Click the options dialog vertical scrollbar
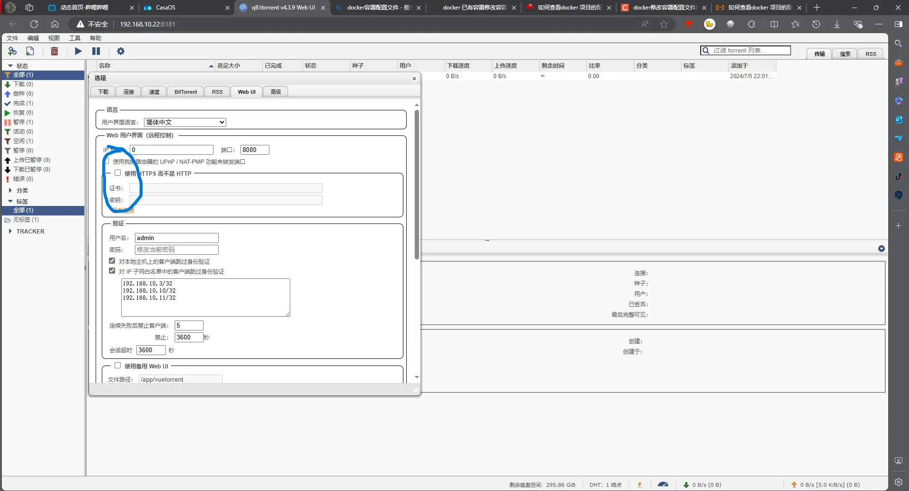This screenshot has width=909, height=491. 417,185
